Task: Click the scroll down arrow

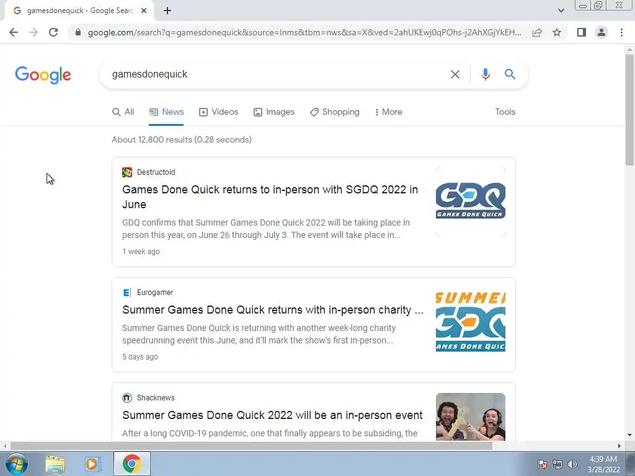Action: coord(629,435)
